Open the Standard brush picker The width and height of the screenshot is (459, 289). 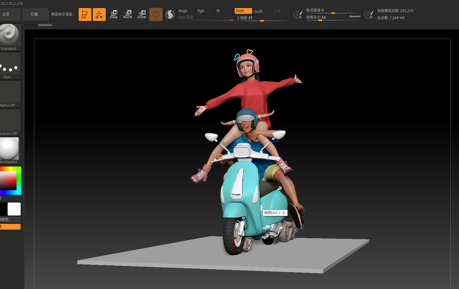click(10, 37)
